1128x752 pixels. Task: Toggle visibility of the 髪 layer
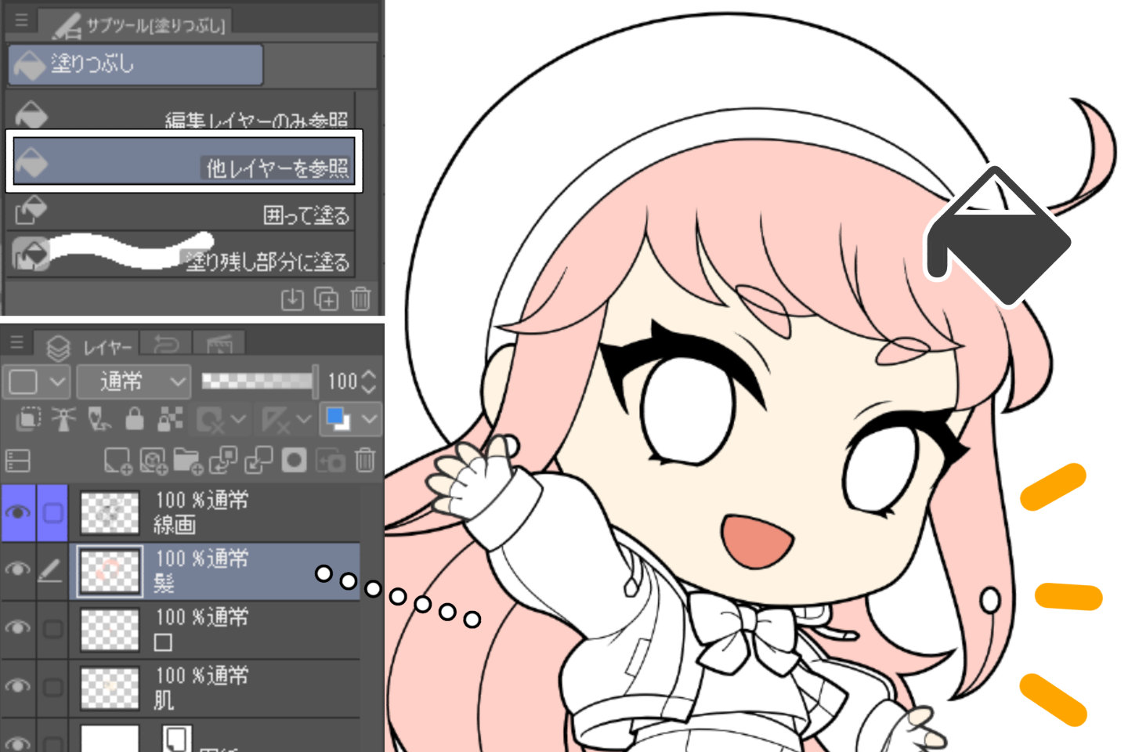point(17,570)
